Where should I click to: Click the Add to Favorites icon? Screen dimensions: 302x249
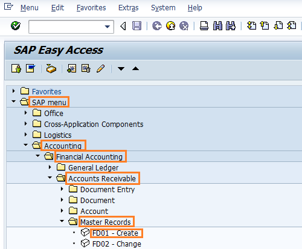(72, 69)
